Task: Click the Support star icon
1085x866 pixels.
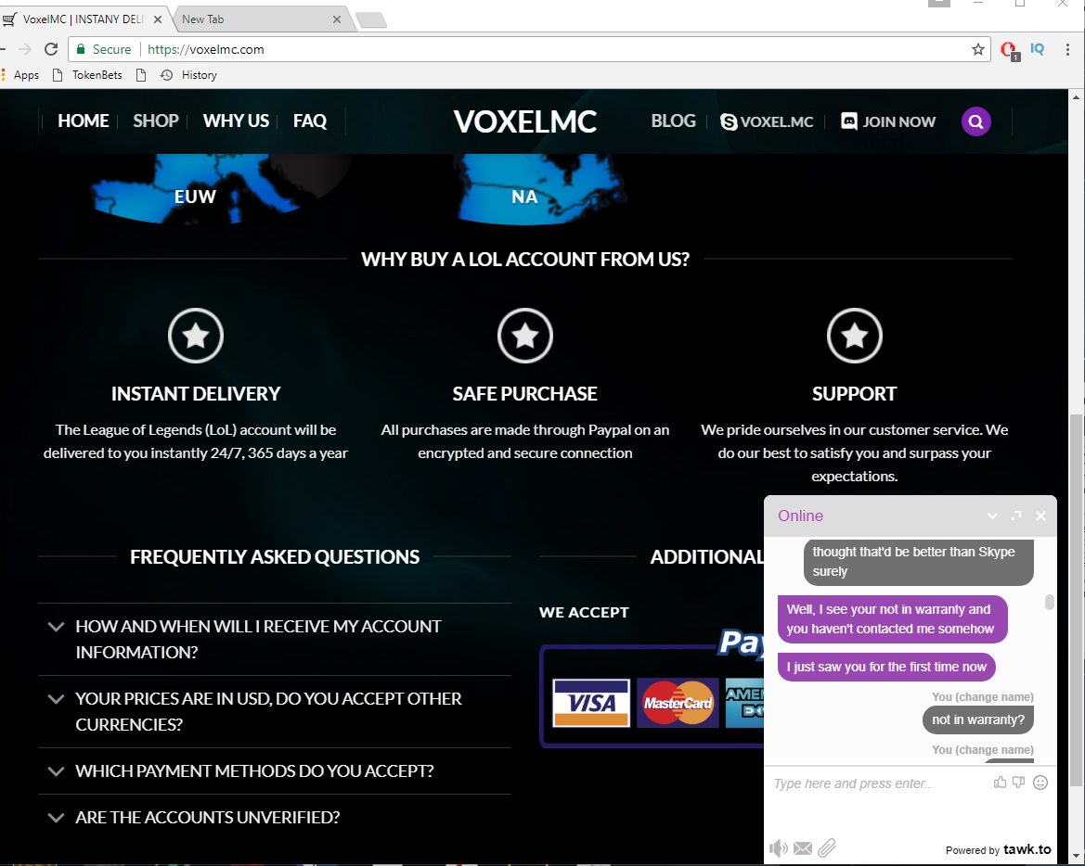Action: point(855,336)
